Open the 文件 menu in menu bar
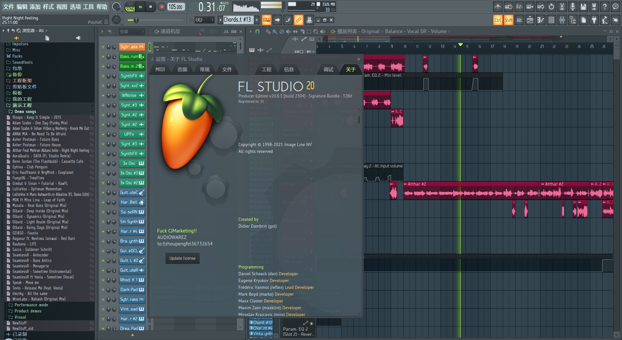Screen dimensions: 622x340 click(8, 7)
